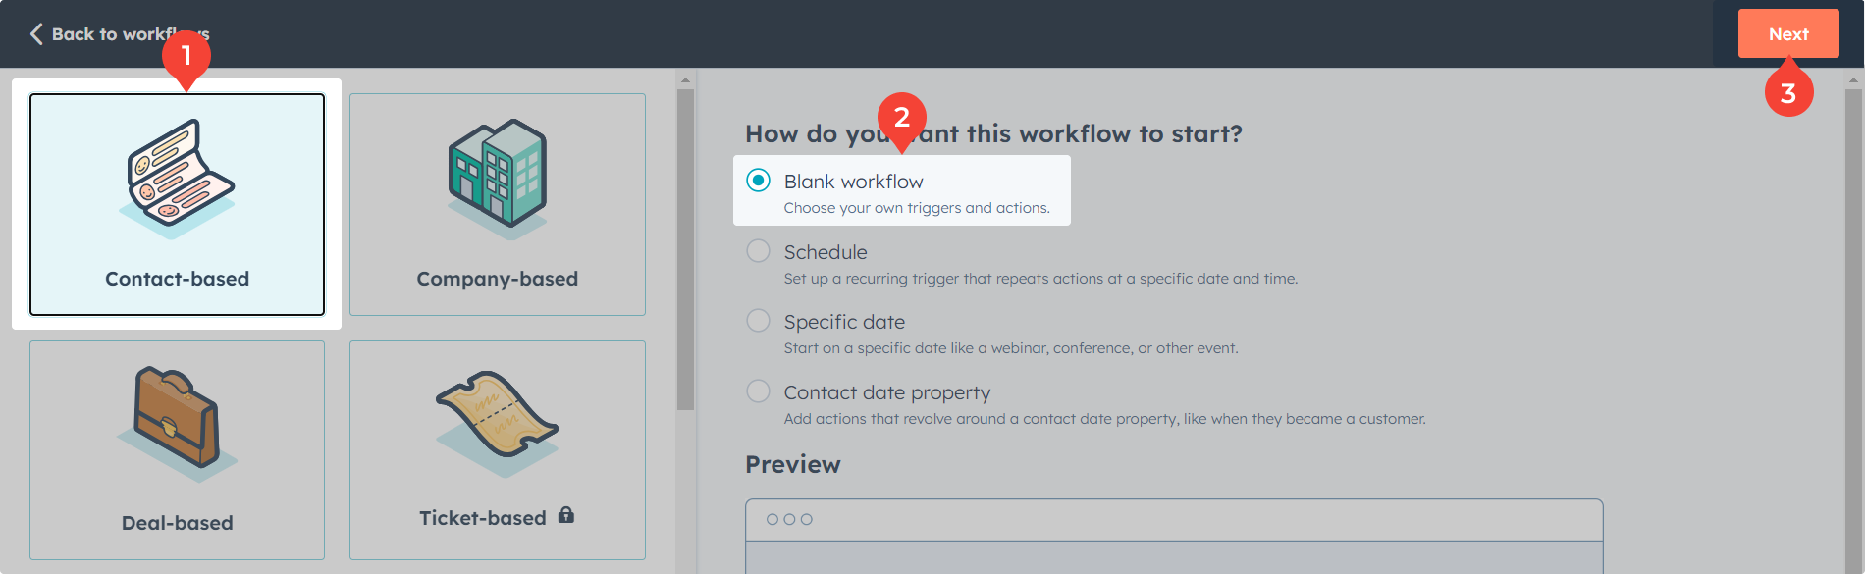Select the Contact date property radio button
1865x574 pixels.
pos(758,391)
